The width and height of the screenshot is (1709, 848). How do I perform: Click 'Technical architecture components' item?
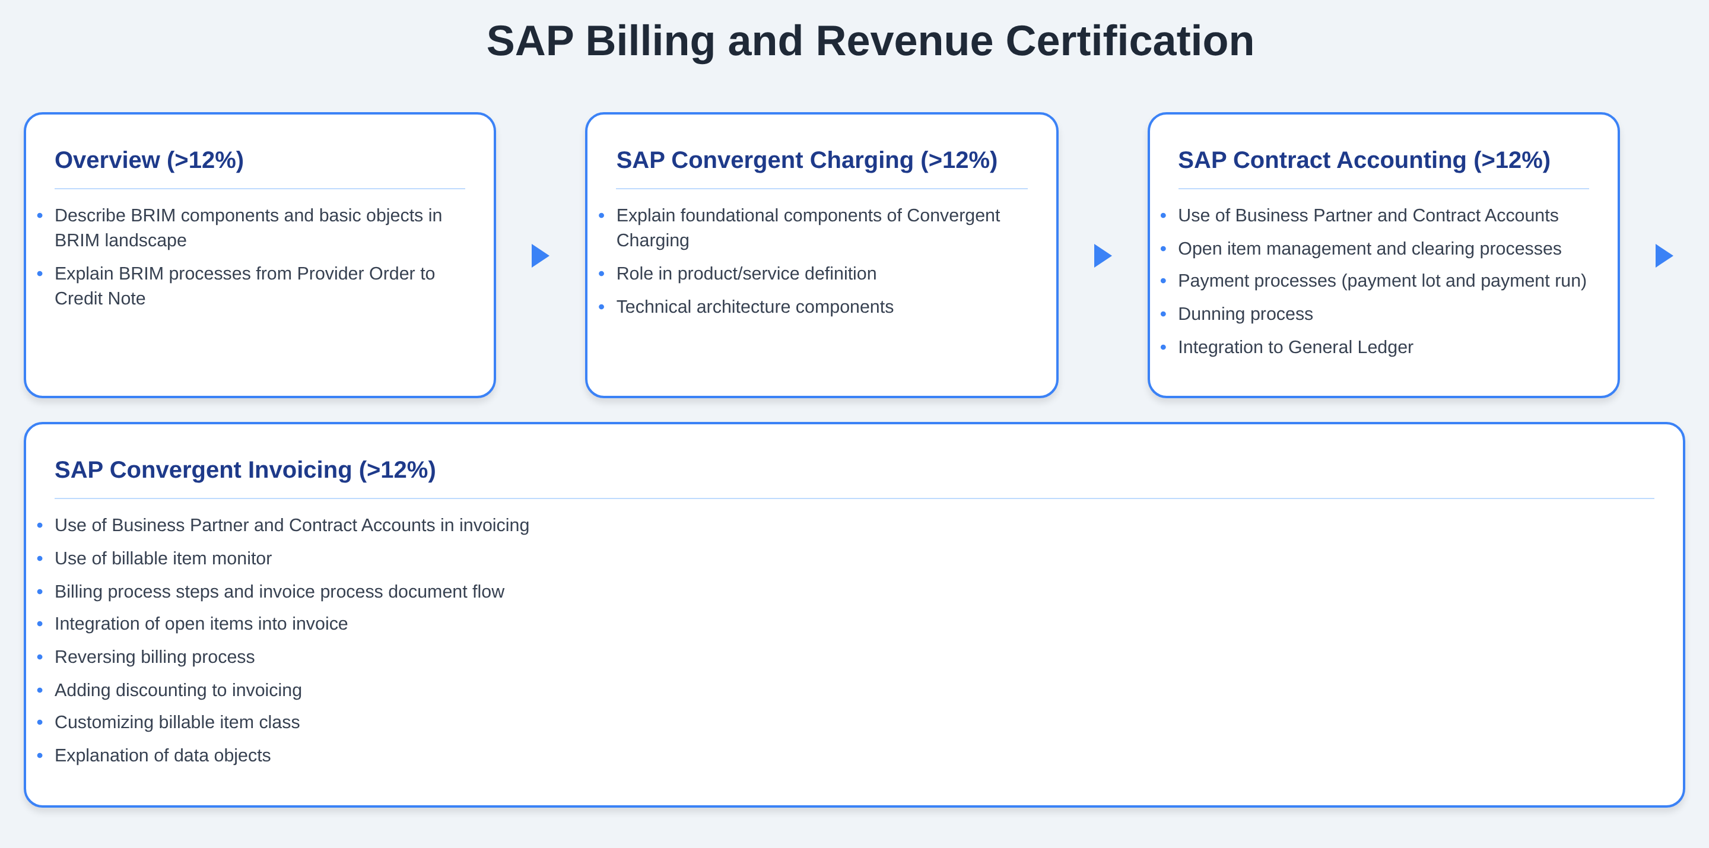click(754, 307)
